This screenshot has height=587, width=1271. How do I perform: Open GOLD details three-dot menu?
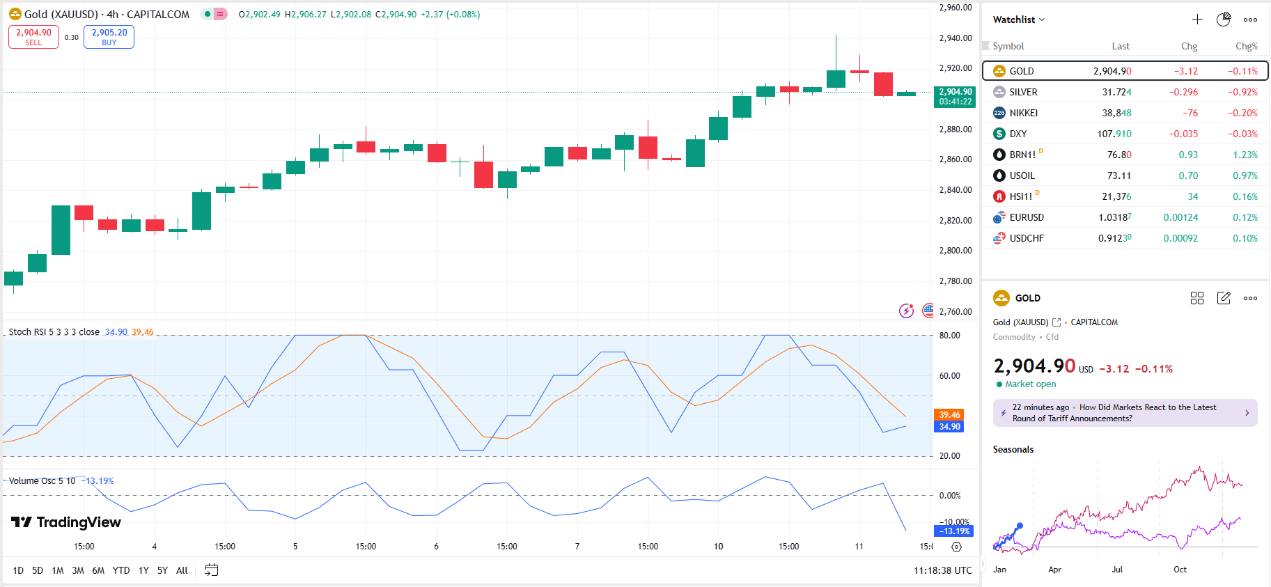tap(1250, 298)
